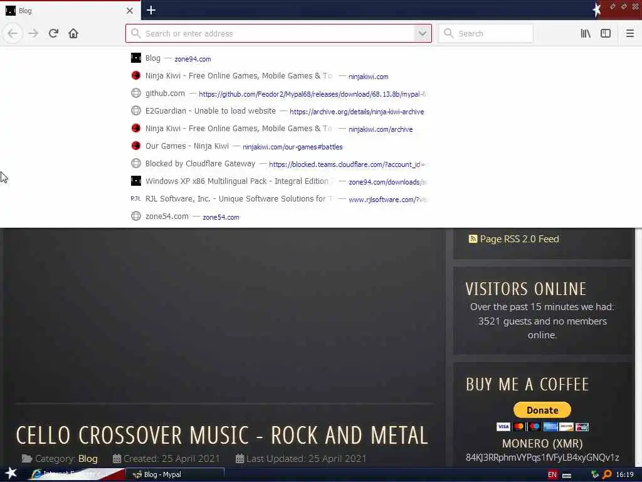Pick the ninjakiwi.com suggestion
Image resolution: width=642 pixels, height=482 pixels.
click(278, 76)
